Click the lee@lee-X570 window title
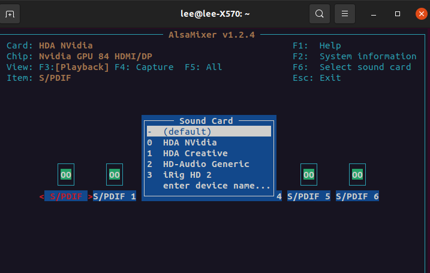 click(x=215, y=14)
